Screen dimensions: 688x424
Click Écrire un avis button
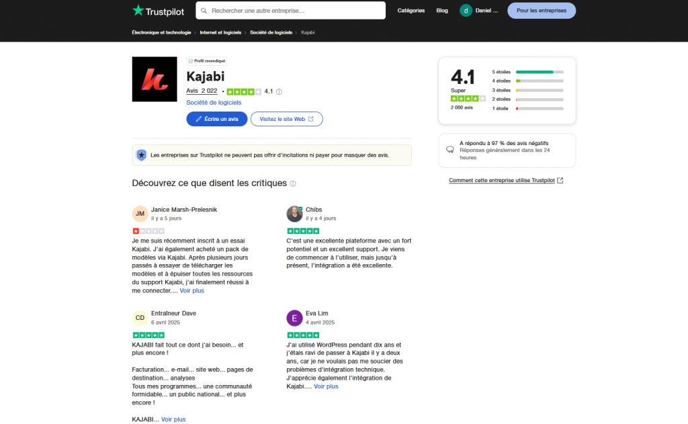click(217, 119)
